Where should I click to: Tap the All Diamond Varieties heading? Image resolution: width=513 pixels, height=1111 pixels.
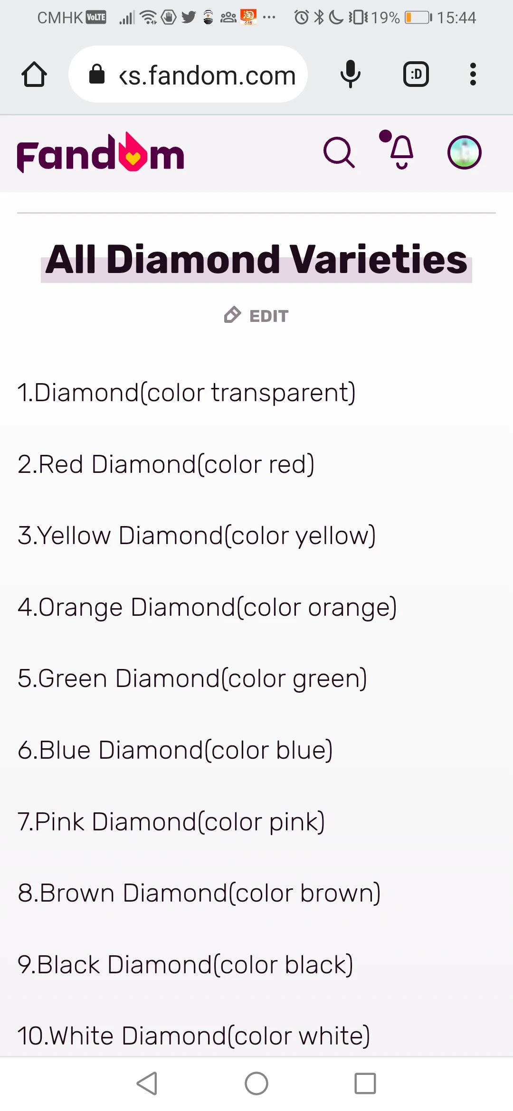256,260
